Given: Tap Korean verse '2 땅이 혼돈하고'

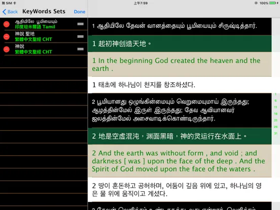Looking at the screenshot, I should 180,190.
